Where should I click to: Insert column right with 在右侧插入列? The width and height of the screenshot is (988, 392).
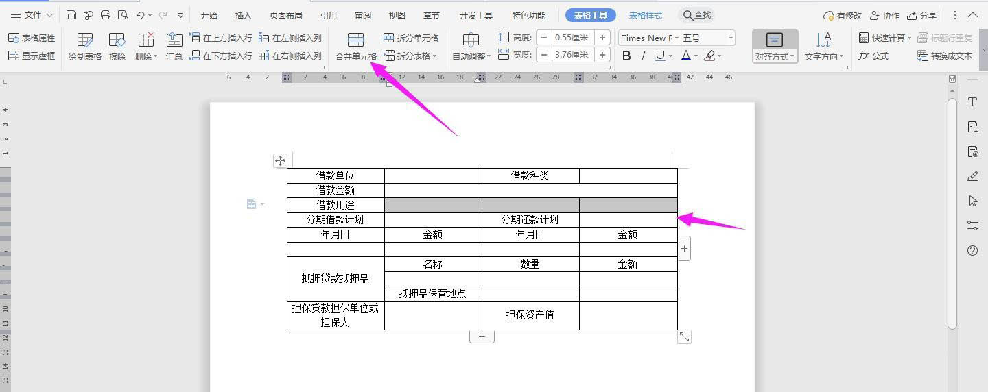(290, 56)
